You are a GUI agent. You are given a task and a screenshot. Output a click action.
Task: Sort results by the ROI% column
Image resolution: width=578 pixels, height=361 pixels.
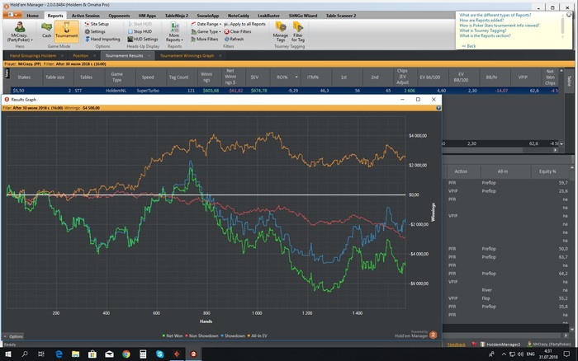pos(282,77)
